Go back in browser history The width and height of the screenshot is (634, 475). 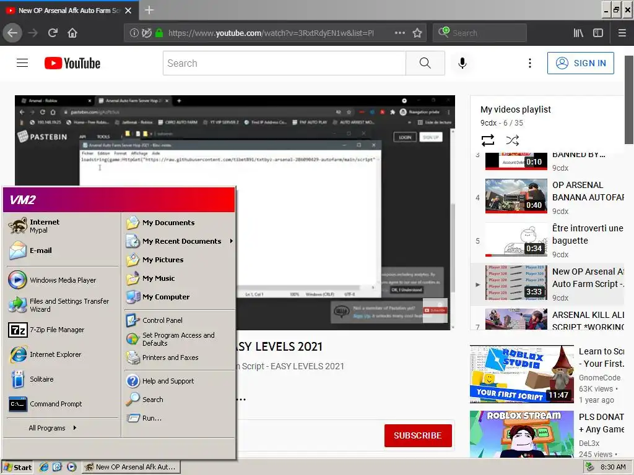tap(12, 33)
